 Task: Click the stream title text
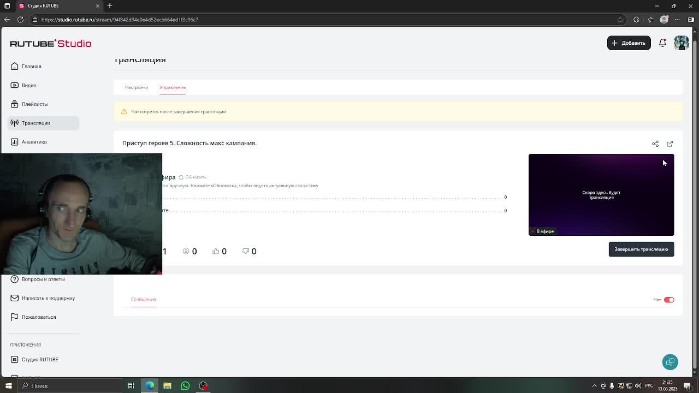pos(189,143)
